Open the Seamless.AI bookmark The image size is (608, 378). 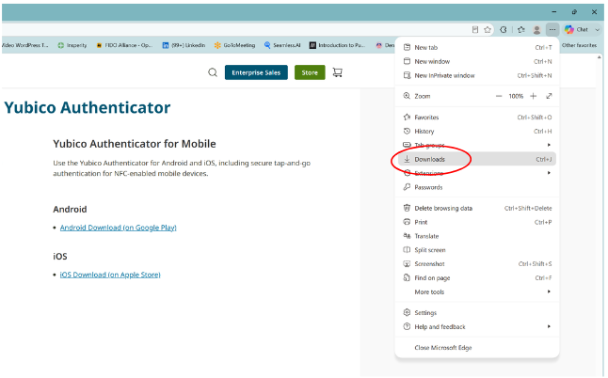click(x=282, y=45)
